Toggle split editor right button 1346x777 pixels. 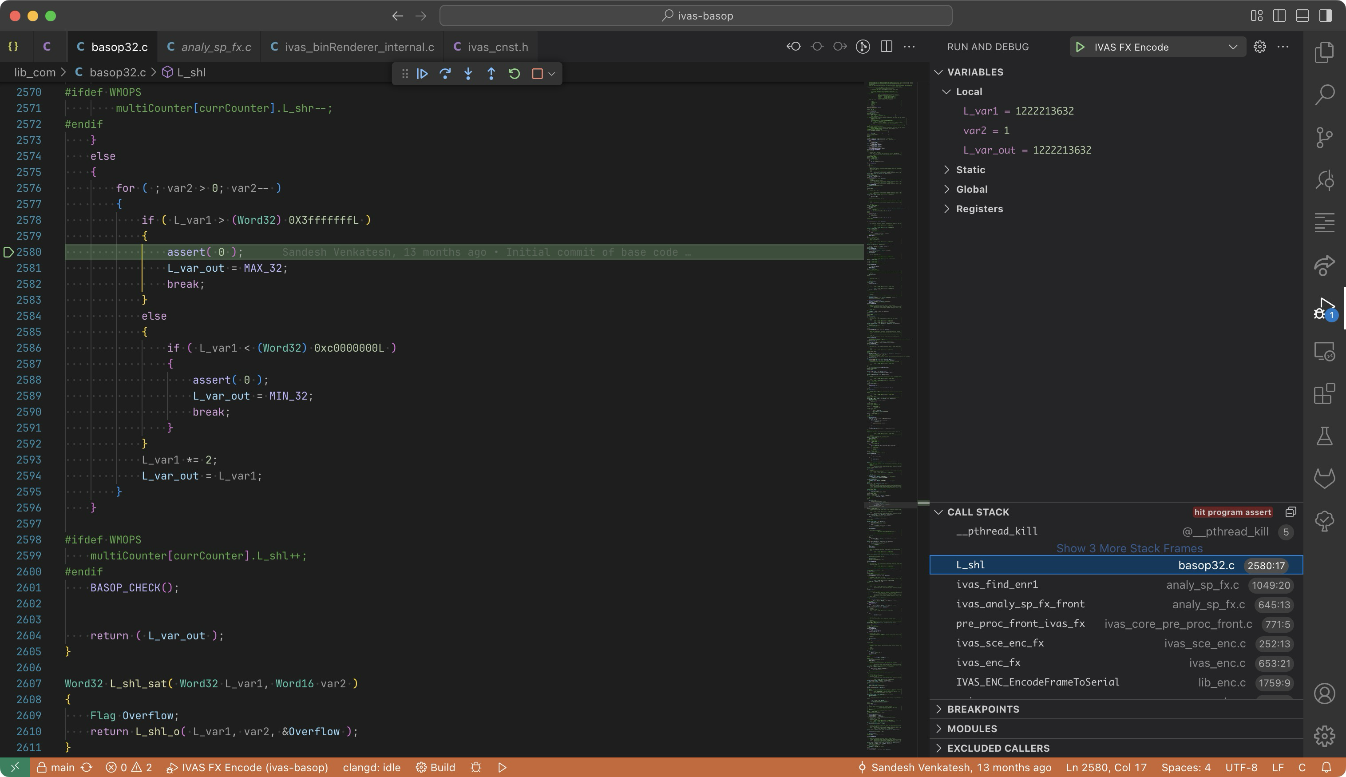click(886, 47)
